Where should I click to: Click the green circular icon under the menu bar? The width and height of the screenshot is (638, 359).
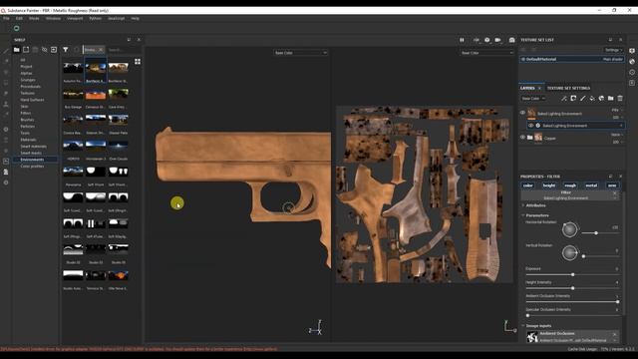pyautogui.click(x=16, y=28)
